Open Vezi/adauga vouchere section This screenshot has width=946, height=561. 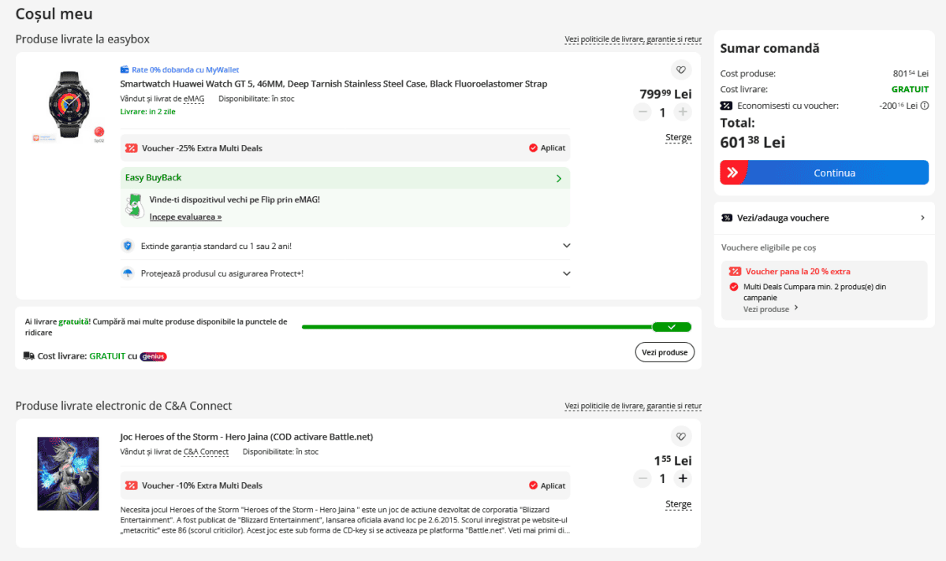824,217
